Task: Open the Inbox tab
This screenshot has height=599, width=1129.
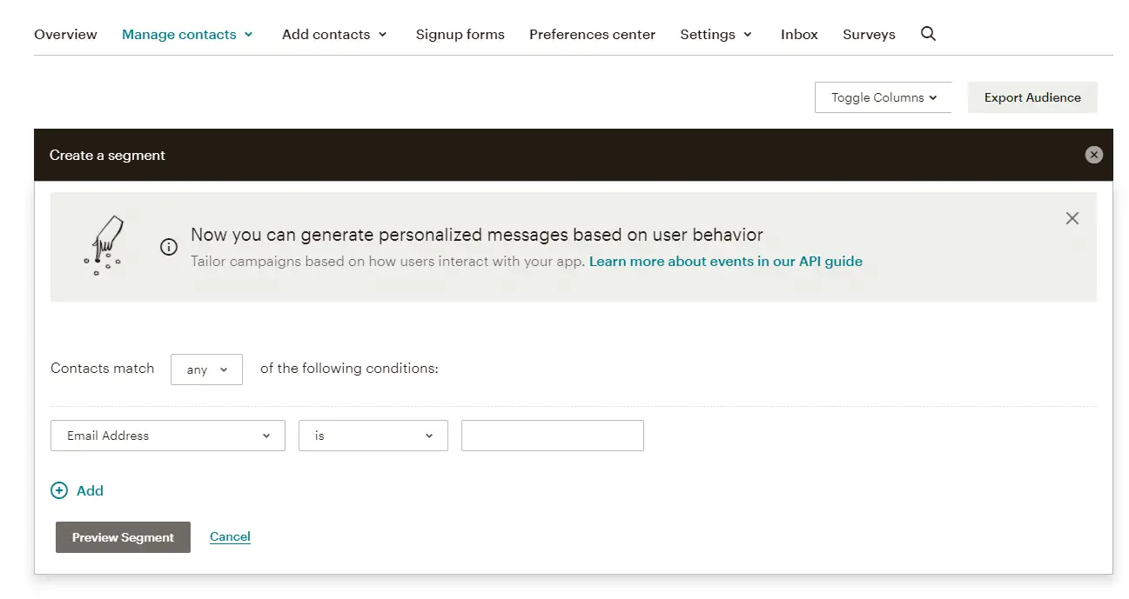Action: pyautogui.click(x=799, y=35)
